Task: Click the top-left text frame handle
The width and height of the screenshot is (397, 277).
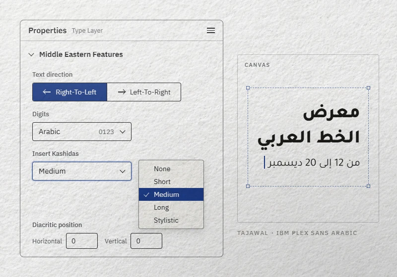Action: pos(248,88)
